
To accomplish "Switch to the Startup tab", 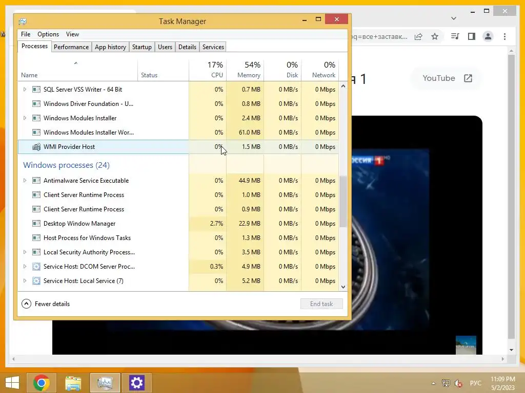I will click(142, 47).
